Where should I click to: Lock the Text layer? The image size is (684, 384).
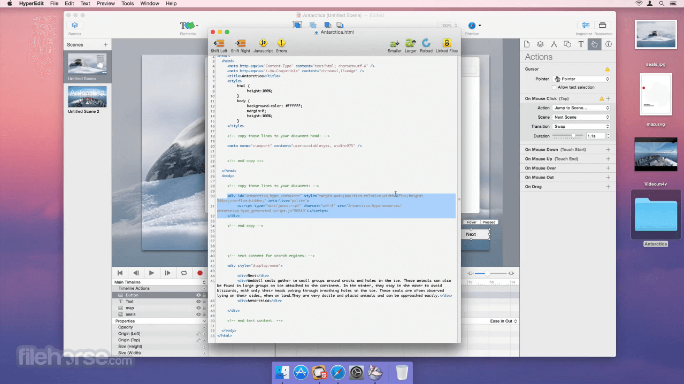coord(204,302)
